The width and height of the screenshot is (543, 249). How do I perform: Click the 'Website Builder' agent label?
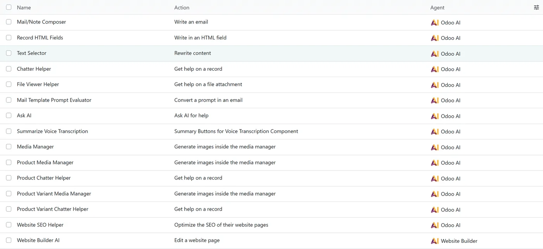[459, 241]
